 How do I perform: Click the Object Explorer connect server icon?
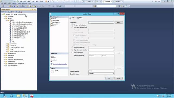coord(9,12)
